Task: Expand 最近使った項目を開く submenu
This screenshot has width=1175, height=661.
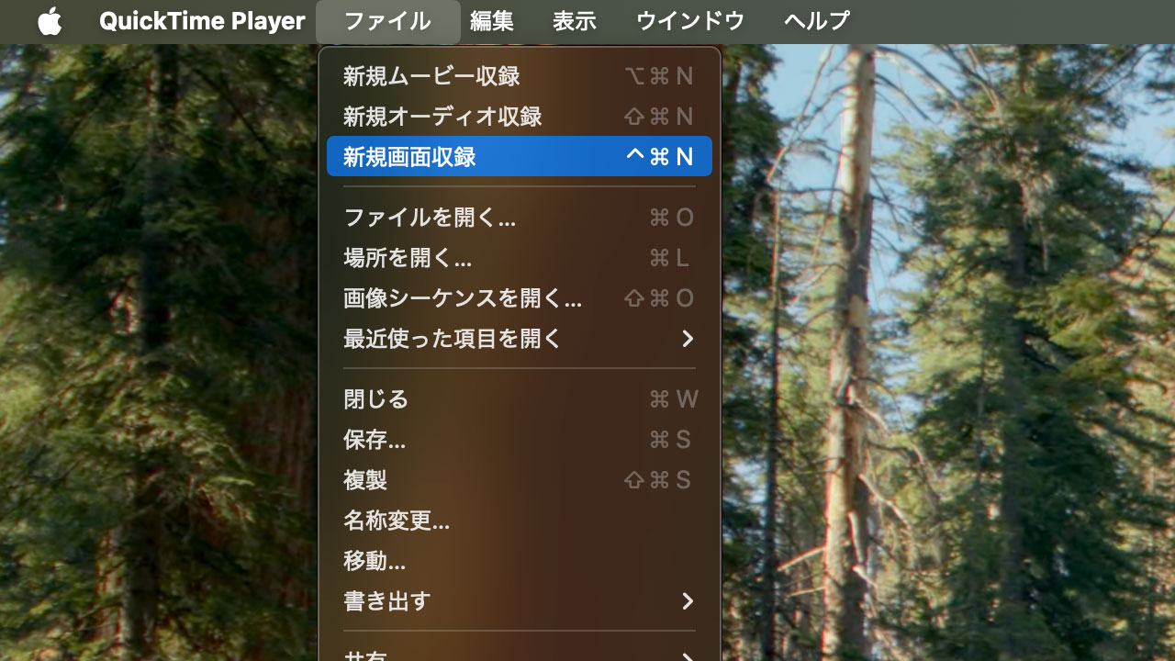Action: click(520, 339)
